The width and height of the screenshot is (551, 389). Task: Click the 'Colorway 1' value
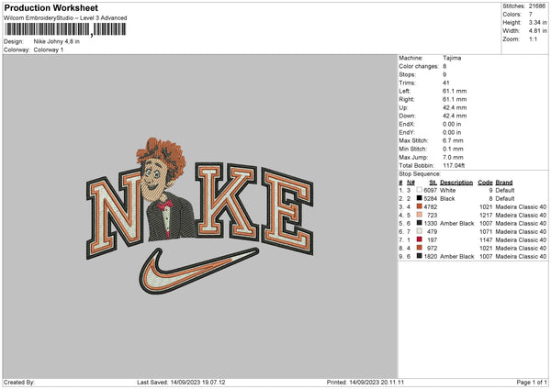click(49, 50)
